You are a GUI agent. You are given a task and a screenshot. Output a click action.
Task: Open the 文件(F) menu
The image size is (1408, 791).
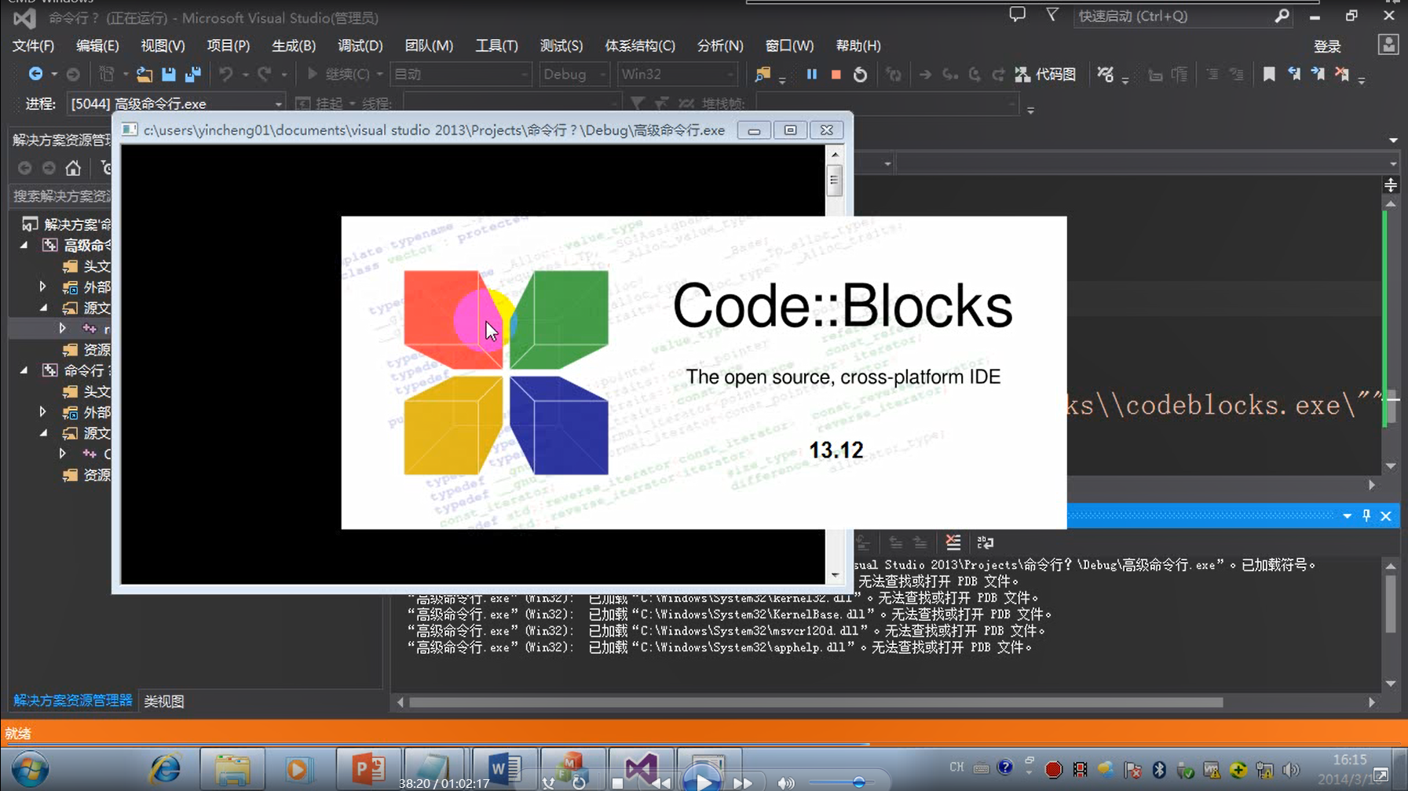33,46
